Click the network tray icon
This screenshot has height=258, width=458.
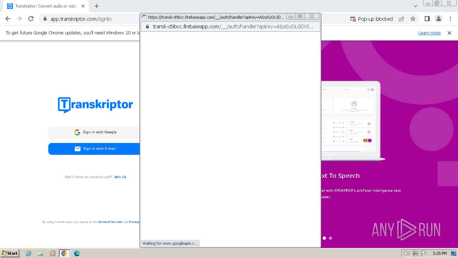click(415, 253)
